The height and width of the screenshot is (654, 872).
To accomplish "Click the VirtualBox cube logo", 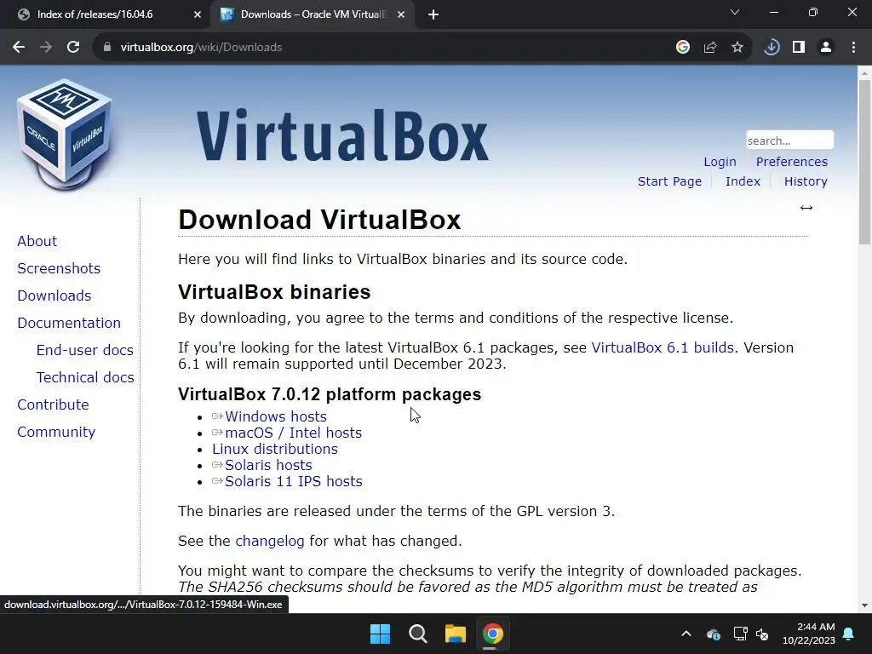I will tap(65, 134).
